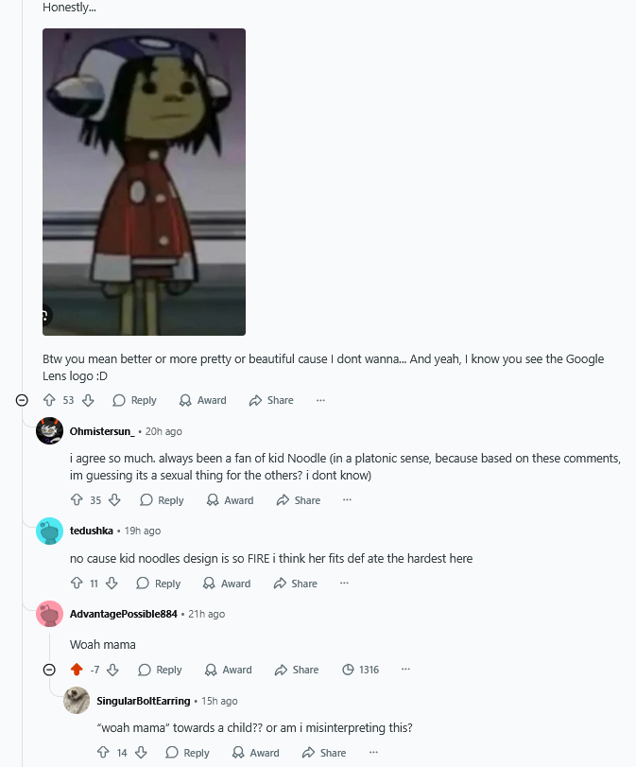Viewport: 636px width, 767px height.
Task: Upvote Ohmistersun_'s comment
Action: pyautogui.click(x=77, y=500)
